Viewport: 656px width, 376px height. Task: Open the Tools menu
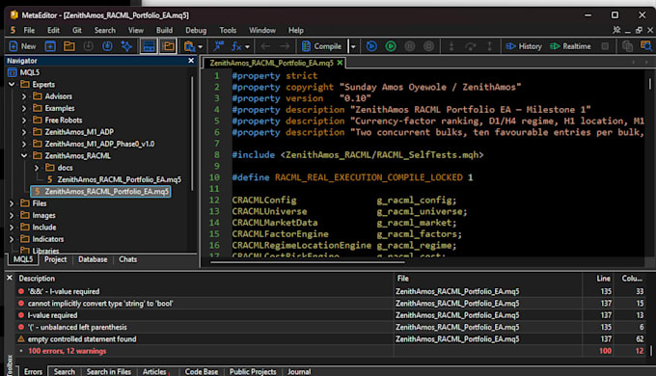click(228, 30)
